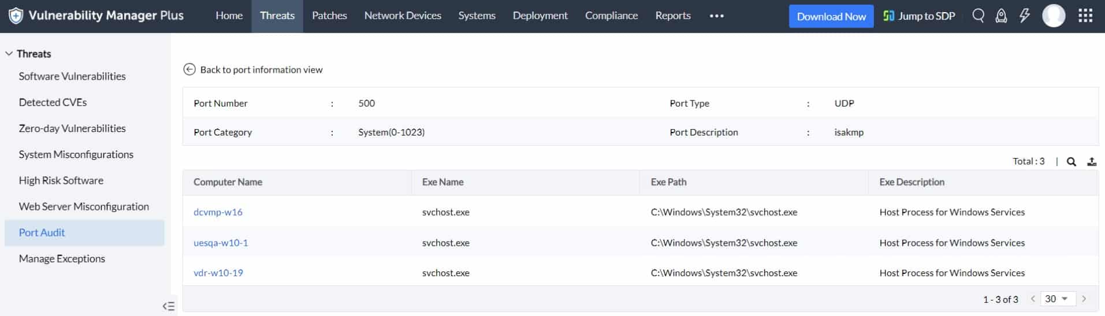Open the Deployment tab
This screenshot has height=316, width=1105.
(541, 16)
